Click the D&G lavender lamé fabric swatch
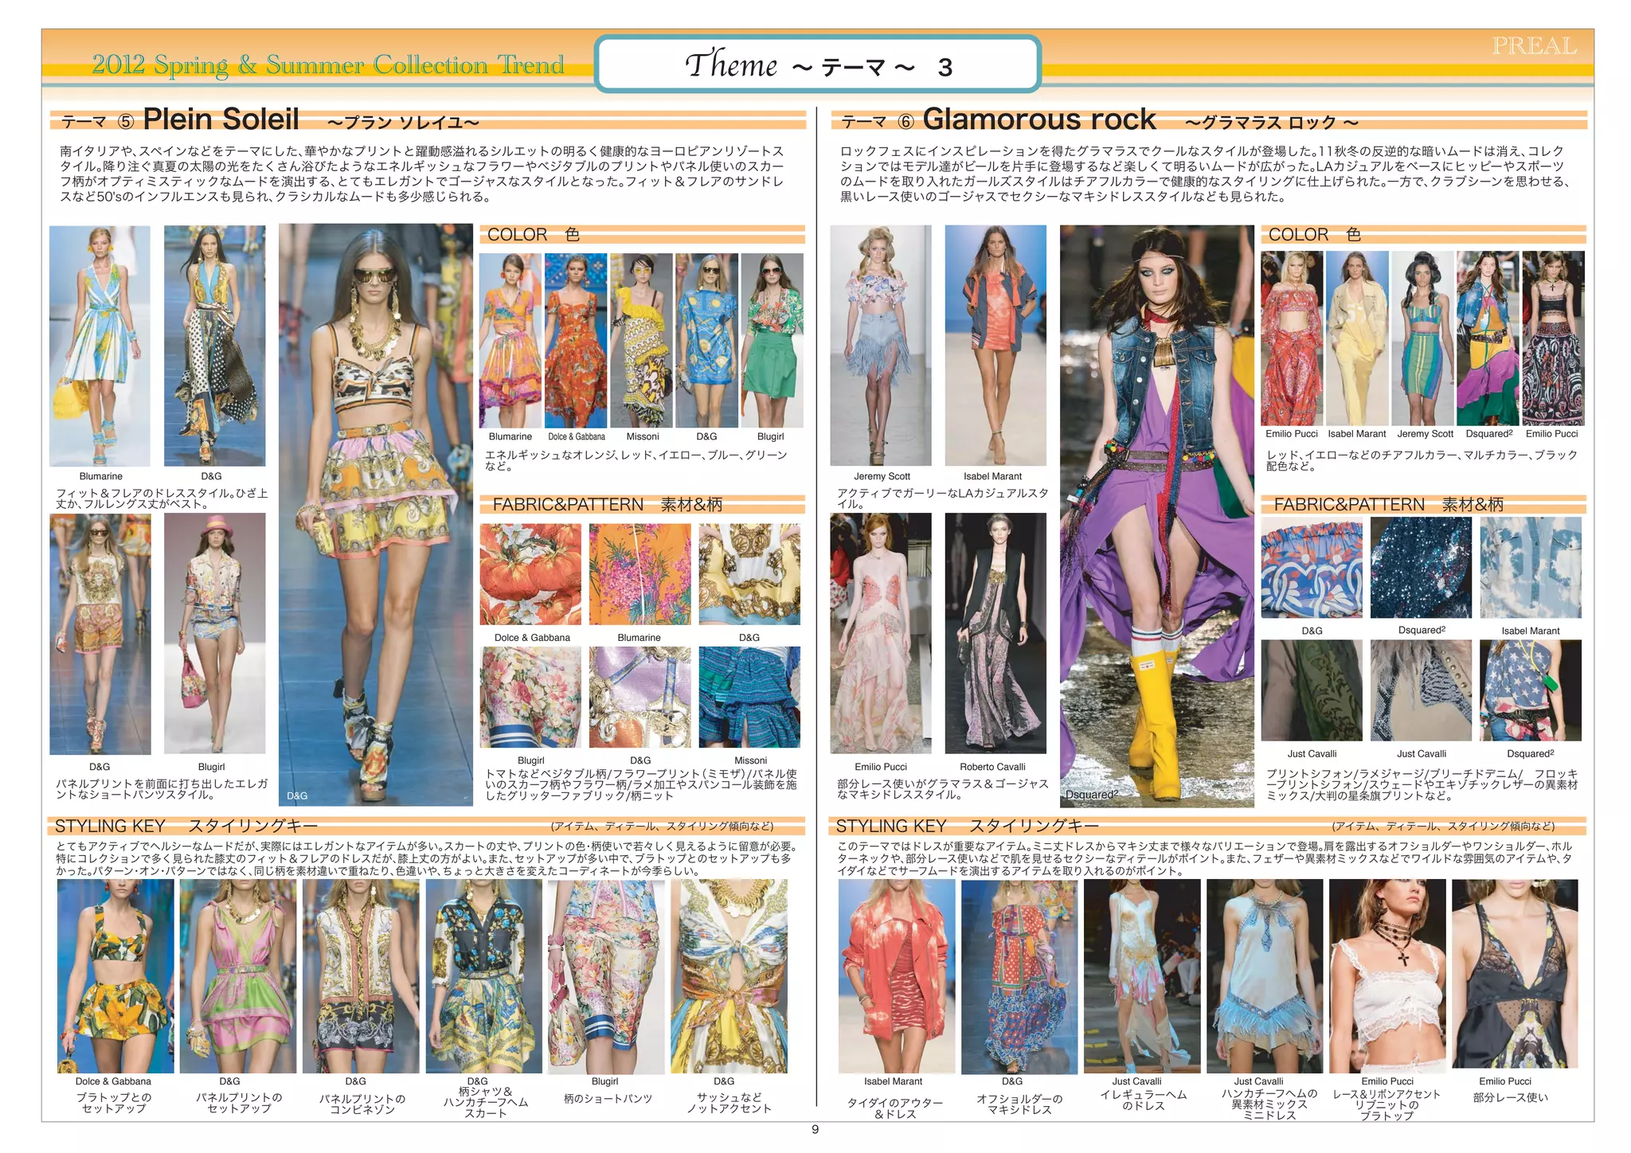The height and width of the screenshot is (1153, 1631). (639, 697)
